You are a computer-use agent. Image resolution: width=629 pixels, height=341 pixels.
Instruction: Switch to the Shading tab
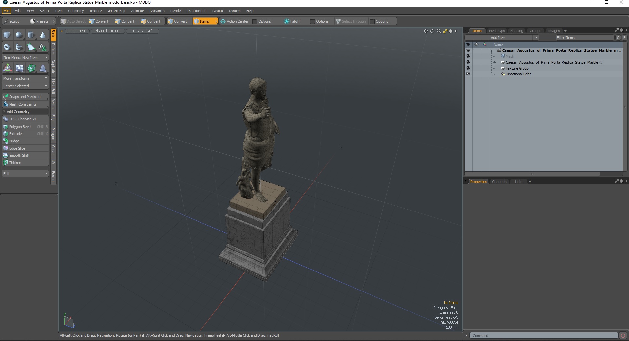517,31
